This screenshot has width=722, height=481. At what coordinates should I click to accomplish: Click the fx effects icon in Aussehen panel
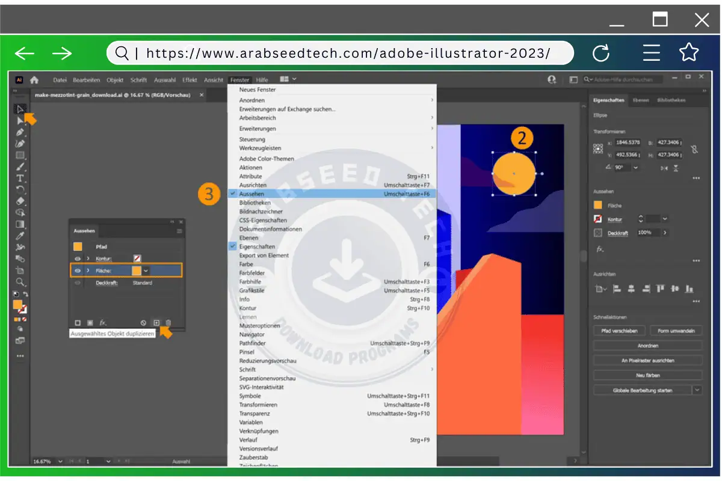click(102, 322)
